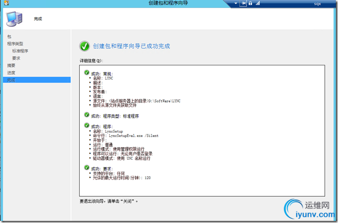The image size is (338, 223).
Task: Click the green check beside 成功: 程序
Action: pyautogui.click(x=87, y=125)
